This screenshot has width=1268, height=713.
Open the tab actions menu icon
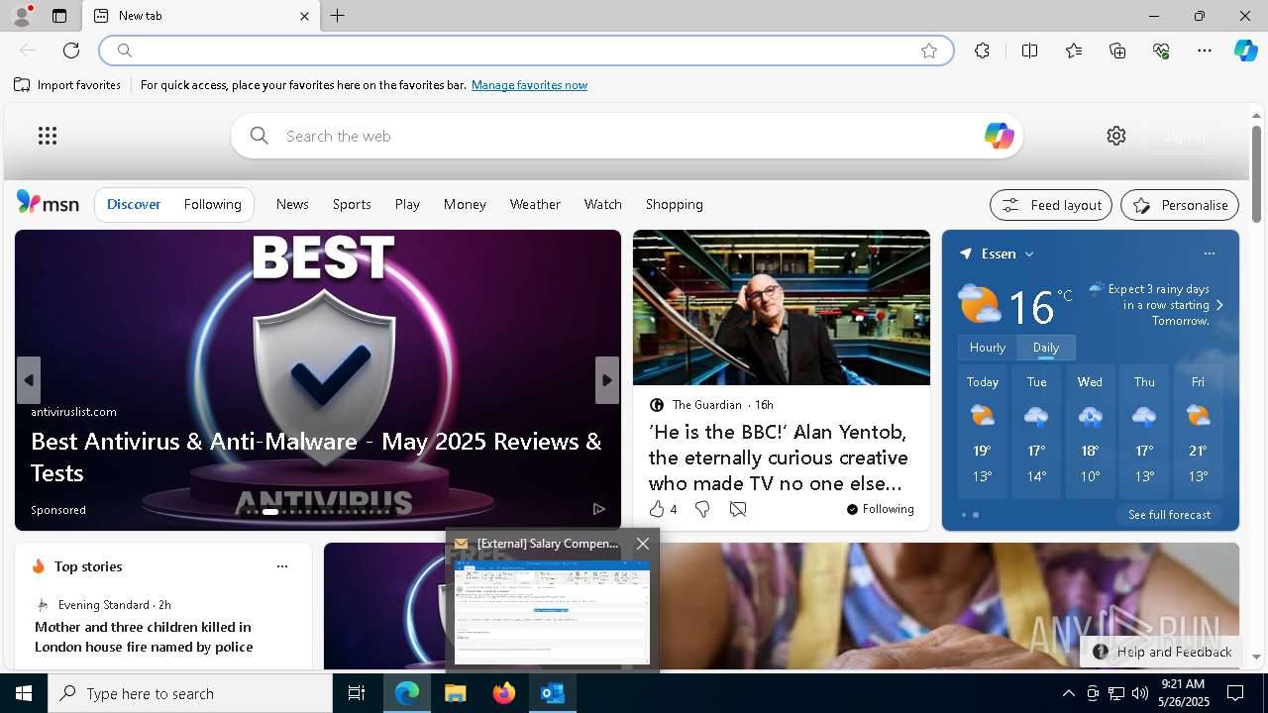coord(59,16)
